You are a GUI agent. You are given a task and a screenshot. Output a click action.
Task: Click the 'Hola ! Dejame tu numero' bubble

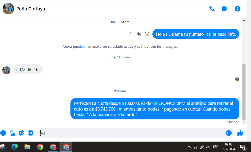coord(196,34)
